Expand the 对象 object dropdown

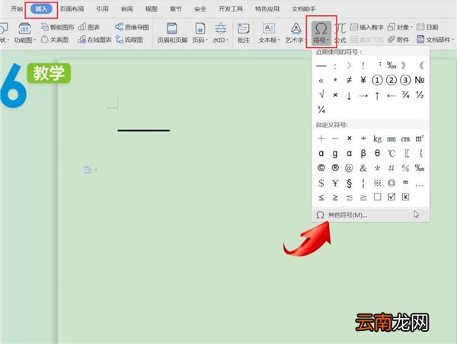(400, 27)
